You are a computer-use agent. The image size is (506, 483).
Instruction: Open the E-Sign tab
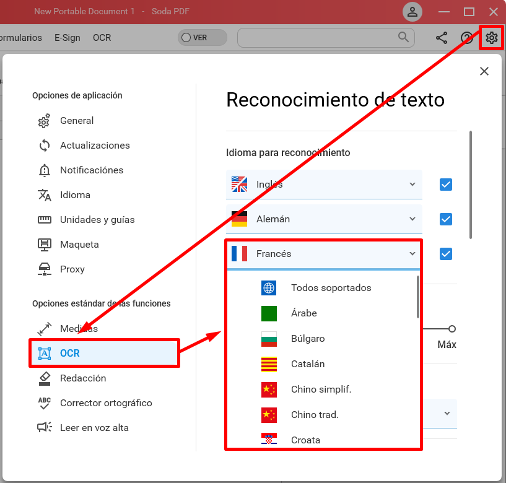tap(67, 38)
